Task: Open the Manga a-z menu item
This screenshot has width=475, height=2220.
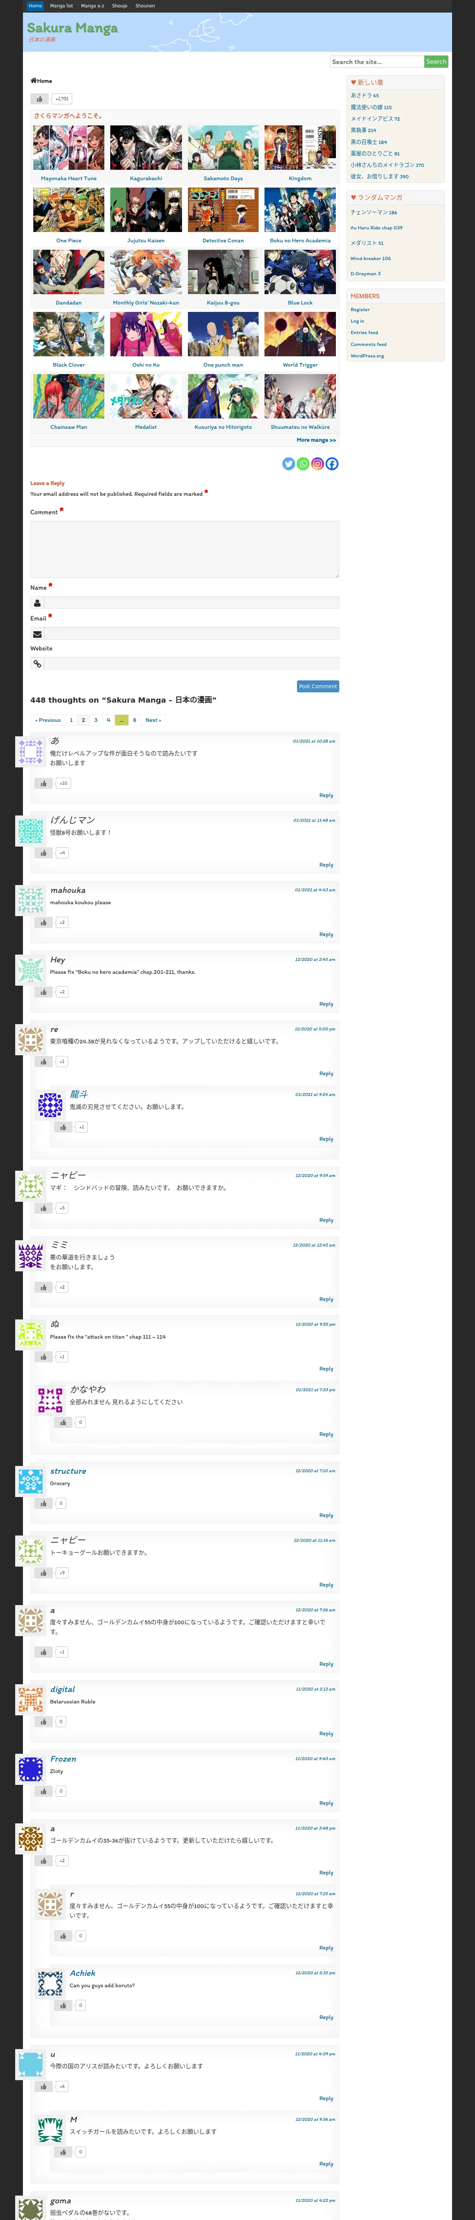Action: tap(92, 6)
